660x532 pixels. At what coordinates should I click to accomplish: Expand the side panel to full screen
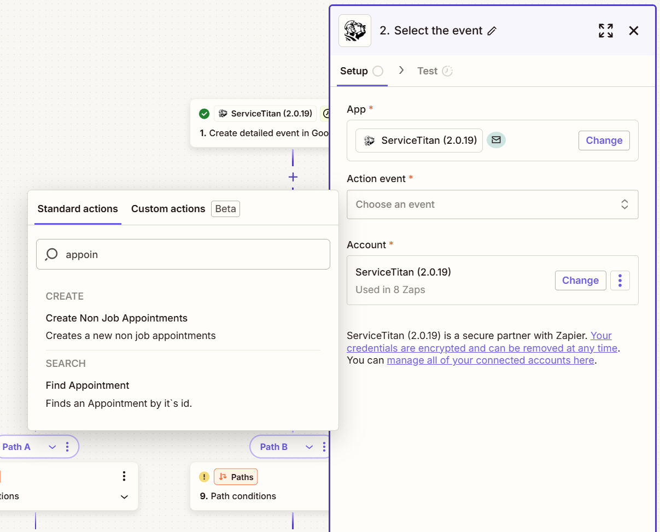pyautogui.click(x=605, y=31)
